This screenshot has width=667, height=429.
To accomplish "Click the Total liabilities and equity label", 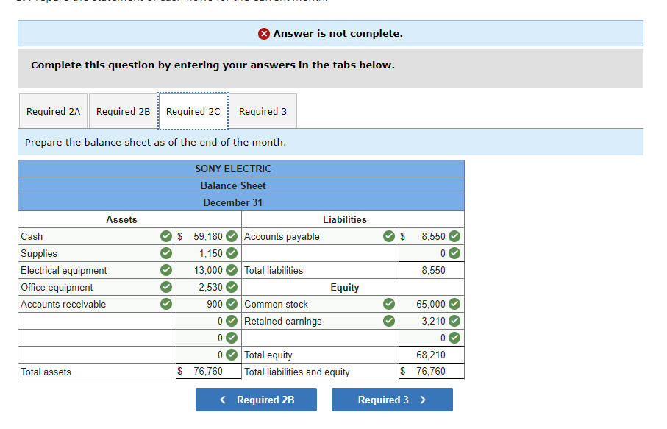I will point(297,372).
